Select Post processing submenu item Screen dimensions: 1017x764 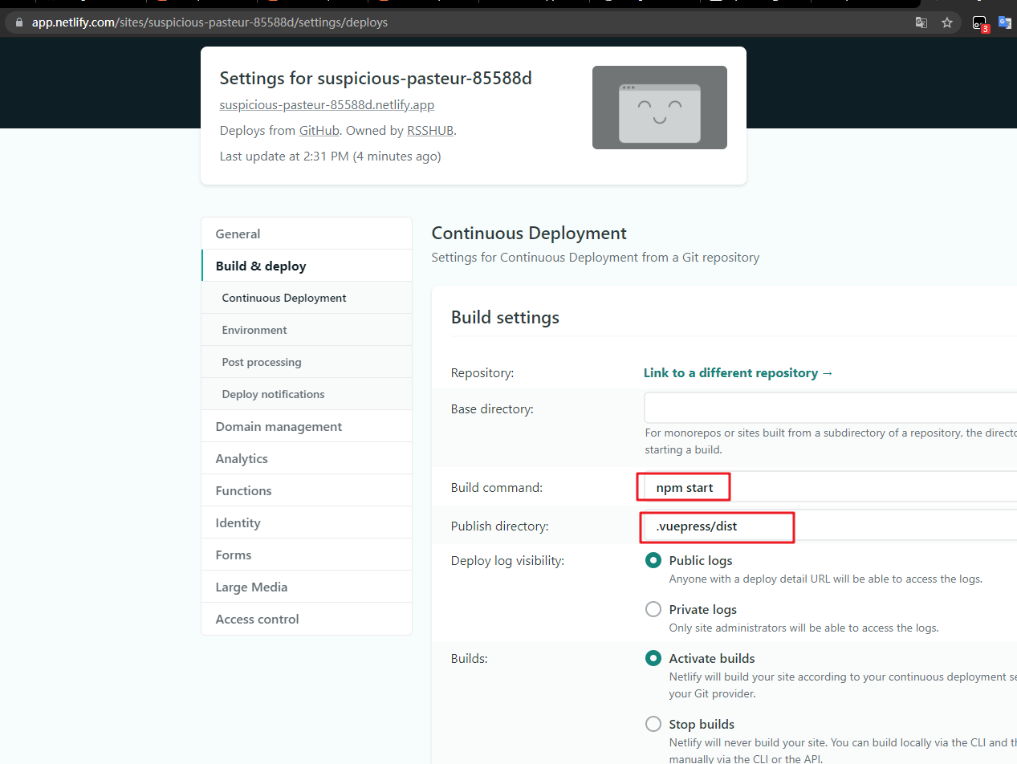coord(307,362)
